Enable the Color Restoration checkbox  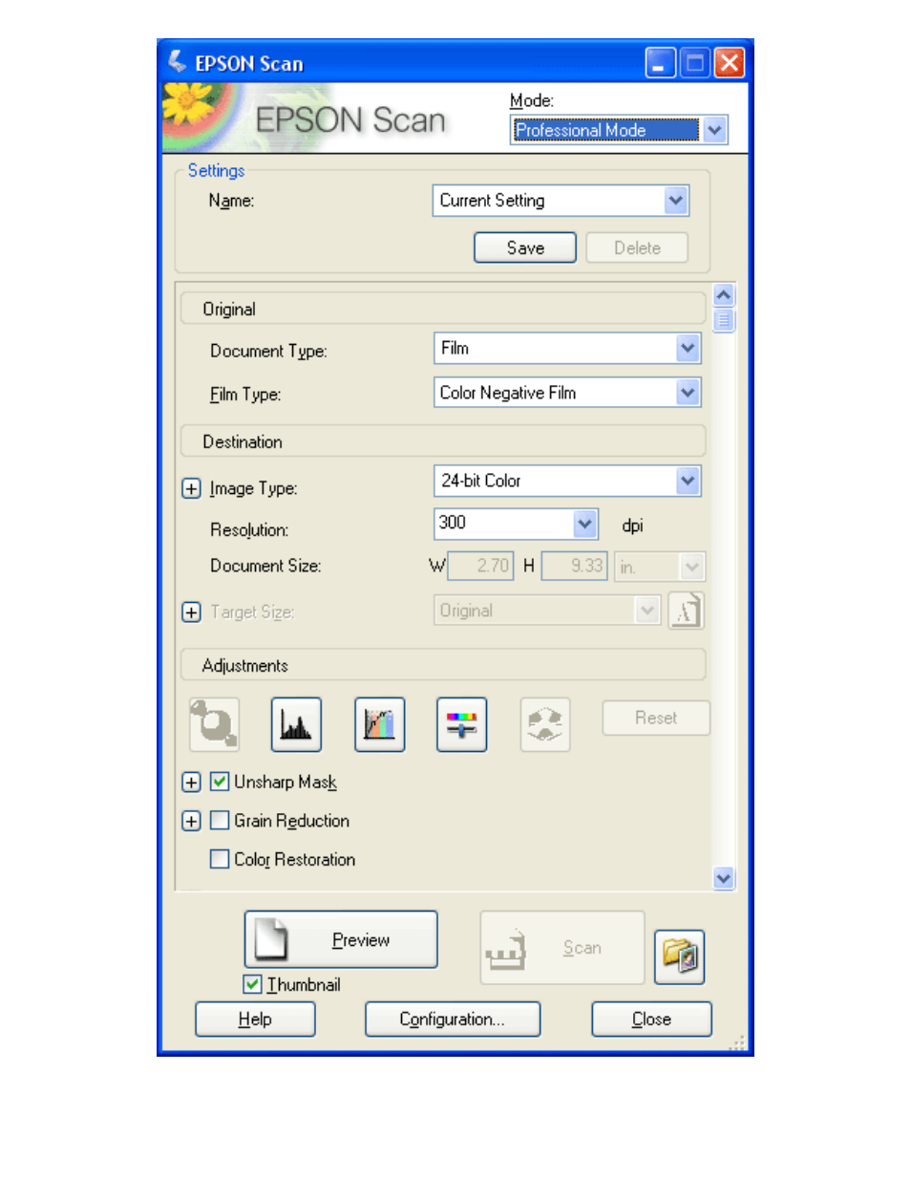click(x=220, y=859)
